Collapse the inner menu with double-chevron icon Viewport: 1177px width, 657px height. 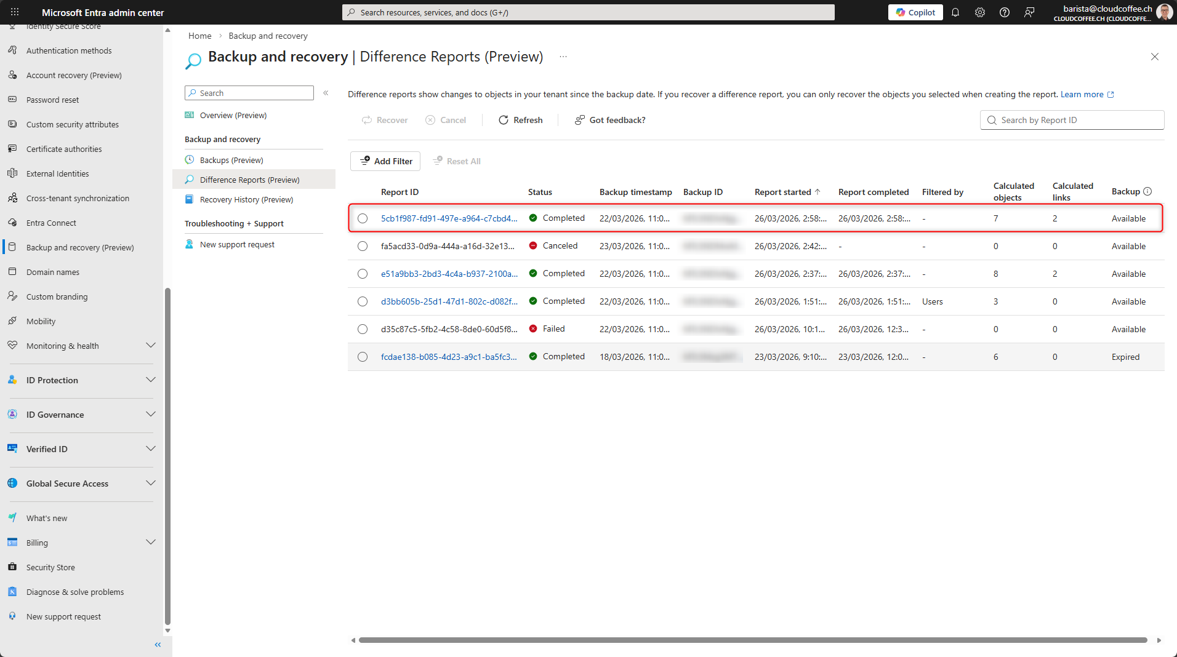click(x=326, y=93)
